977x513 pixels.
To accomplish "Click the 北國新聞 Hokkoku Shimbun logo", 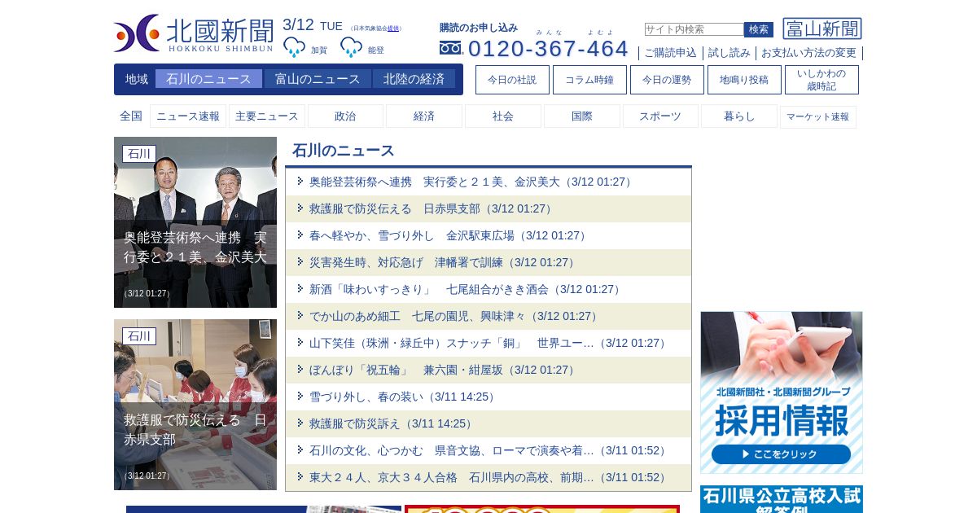I will (x=194, y=33).
